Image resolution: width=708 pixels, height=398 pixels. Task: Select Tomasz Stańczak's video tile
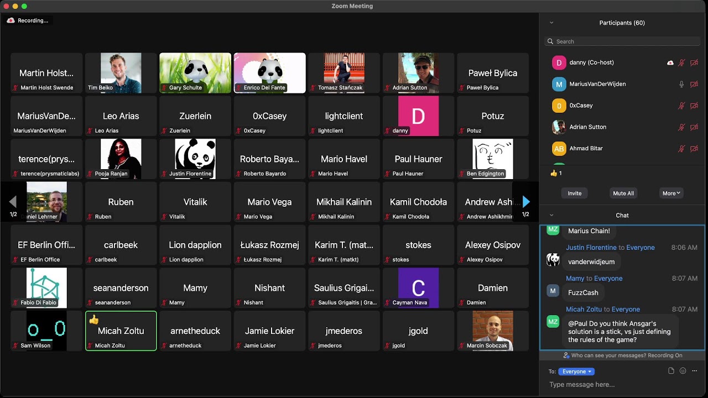point(344,73)
